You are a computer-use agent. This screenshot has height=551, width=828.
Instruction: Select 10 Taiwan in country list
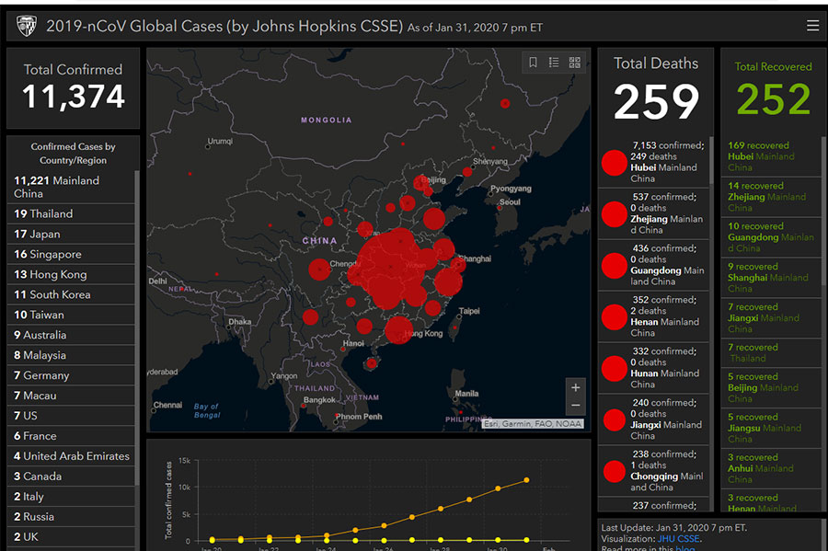[71, 315]
